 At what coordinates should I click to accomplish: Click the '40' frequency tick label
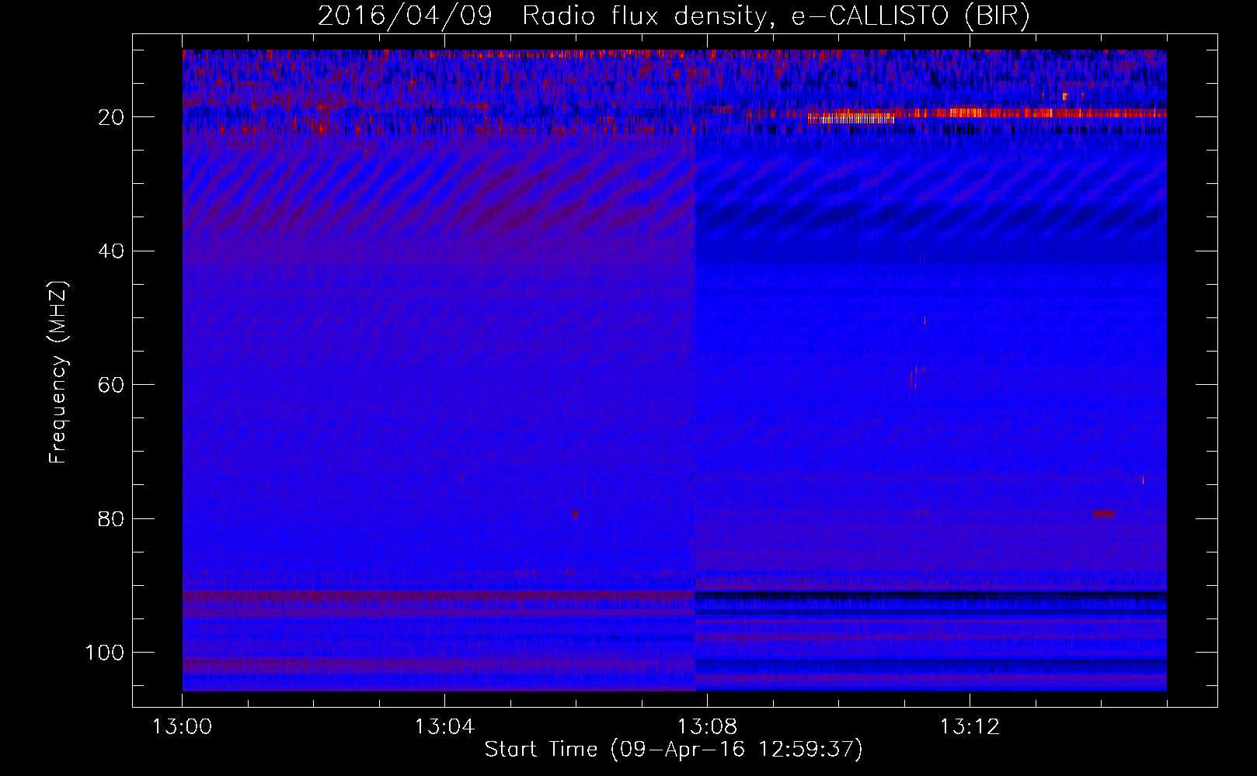click(112, 251)
